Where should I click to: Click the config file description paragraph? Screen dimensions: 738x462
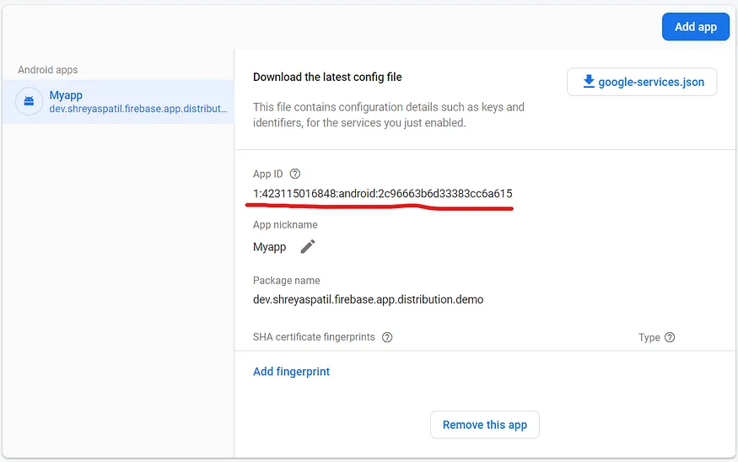tap(389, 115)
